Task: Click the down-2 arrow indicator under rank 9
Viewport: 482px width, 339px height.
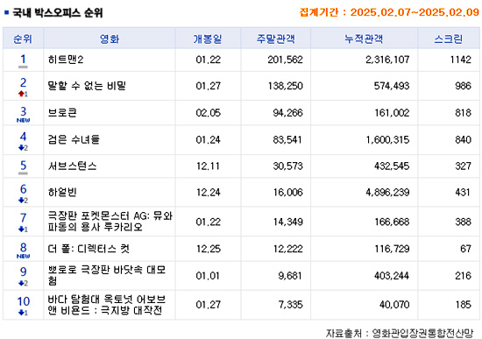Action: point(23,283)
